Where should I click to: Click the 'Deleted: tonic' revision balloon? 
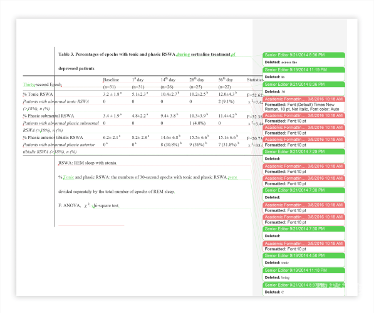coord(304,260)
